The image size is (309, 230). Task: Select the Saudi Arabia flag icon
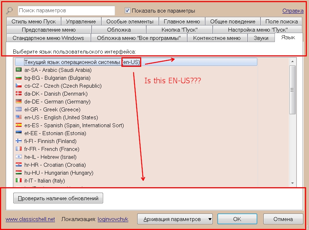coord(19,70)
